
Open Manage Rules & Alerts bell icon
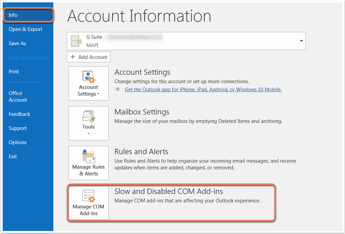click(88, 157)
